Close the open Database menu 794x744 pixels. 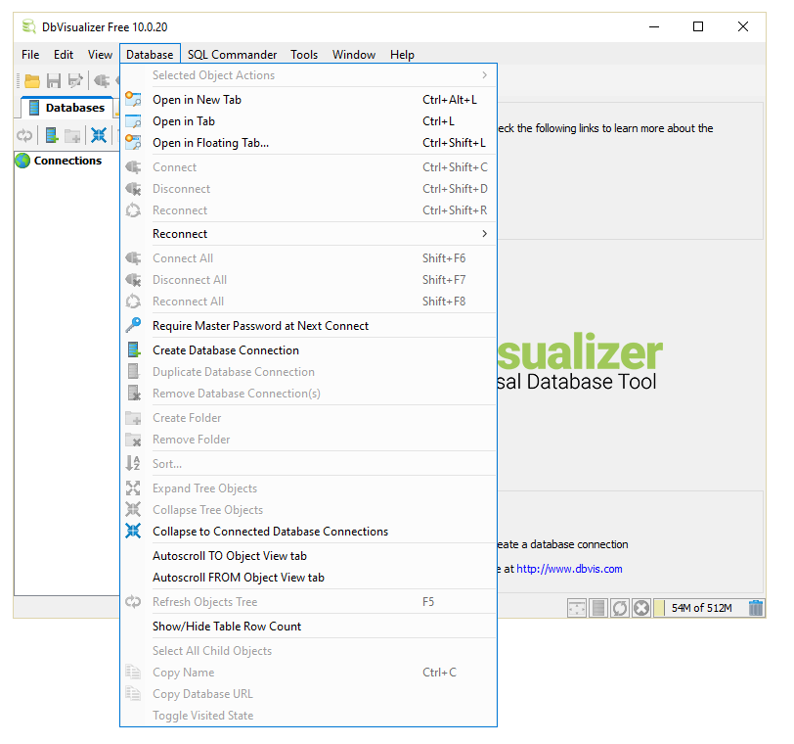[x=150, y=54]
